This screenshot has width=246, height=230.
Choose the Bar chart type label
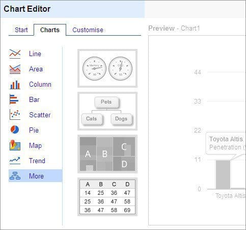point(34,99)
